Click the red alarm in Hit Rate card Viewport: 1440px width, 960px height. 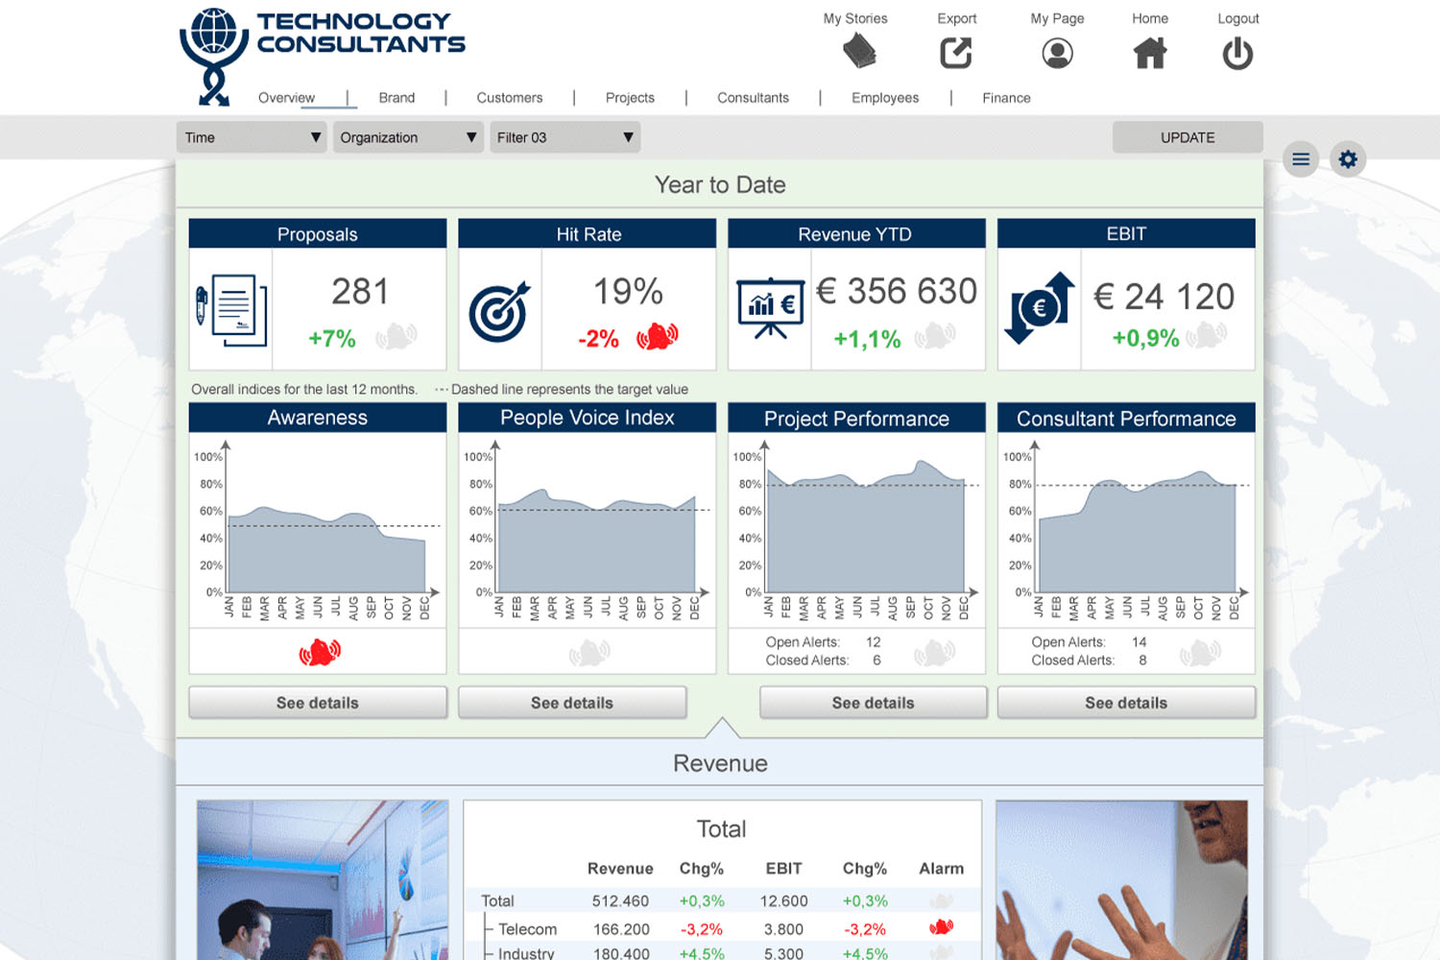tap(658, 336)
